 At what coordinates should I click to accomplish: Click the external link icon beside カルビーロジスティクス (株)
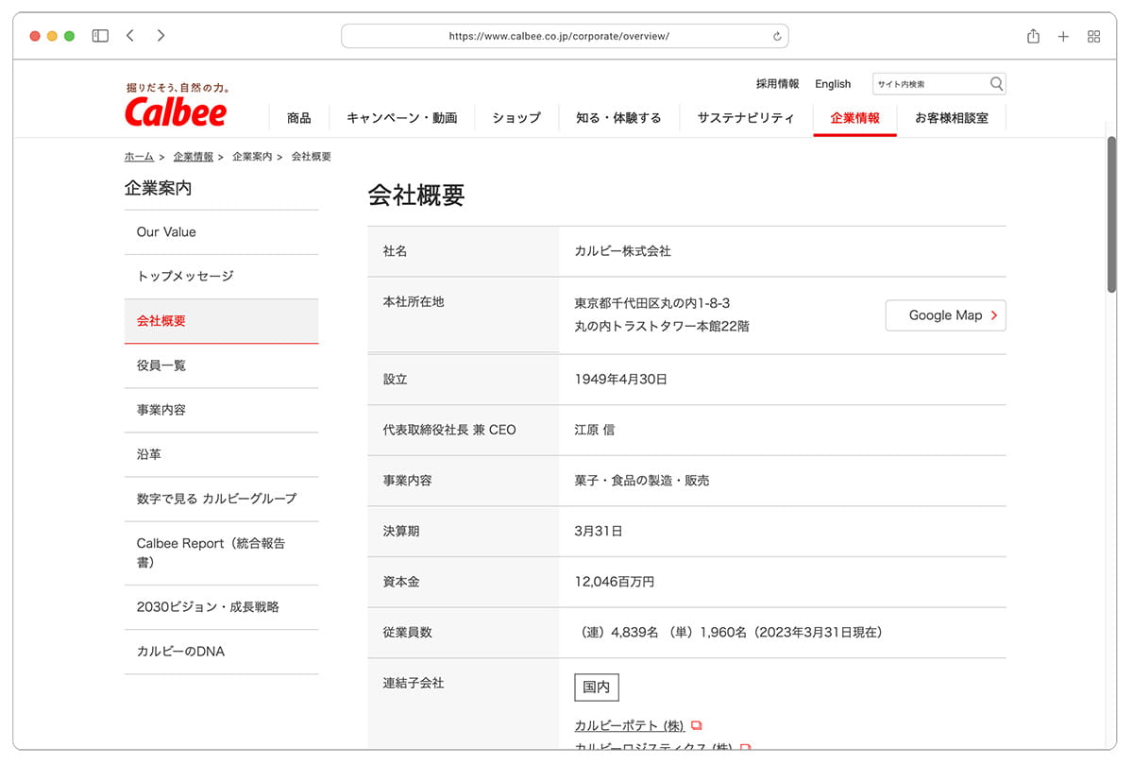click(745, 747)
